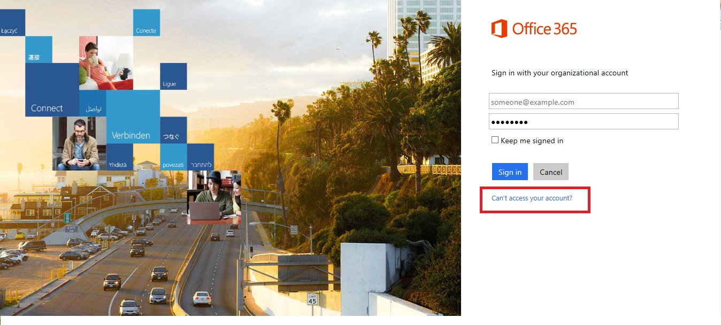Focus the someone@example.com email field
Image resolution: width=721 pixels, height=325 pixels.
(584, 102)
